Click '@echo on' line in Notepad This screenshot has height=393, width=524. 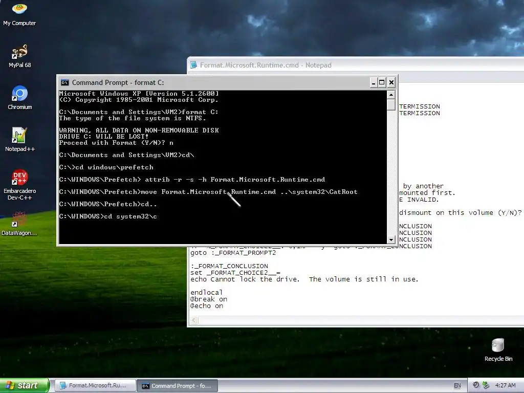207,306
